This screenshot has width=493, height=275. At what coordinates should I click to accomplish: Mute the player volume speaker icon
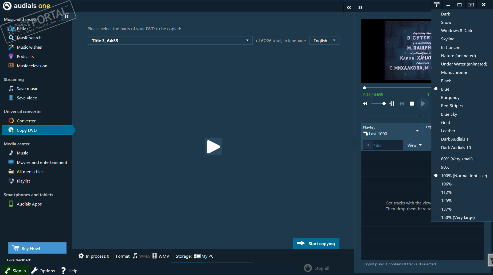(365, 103)
